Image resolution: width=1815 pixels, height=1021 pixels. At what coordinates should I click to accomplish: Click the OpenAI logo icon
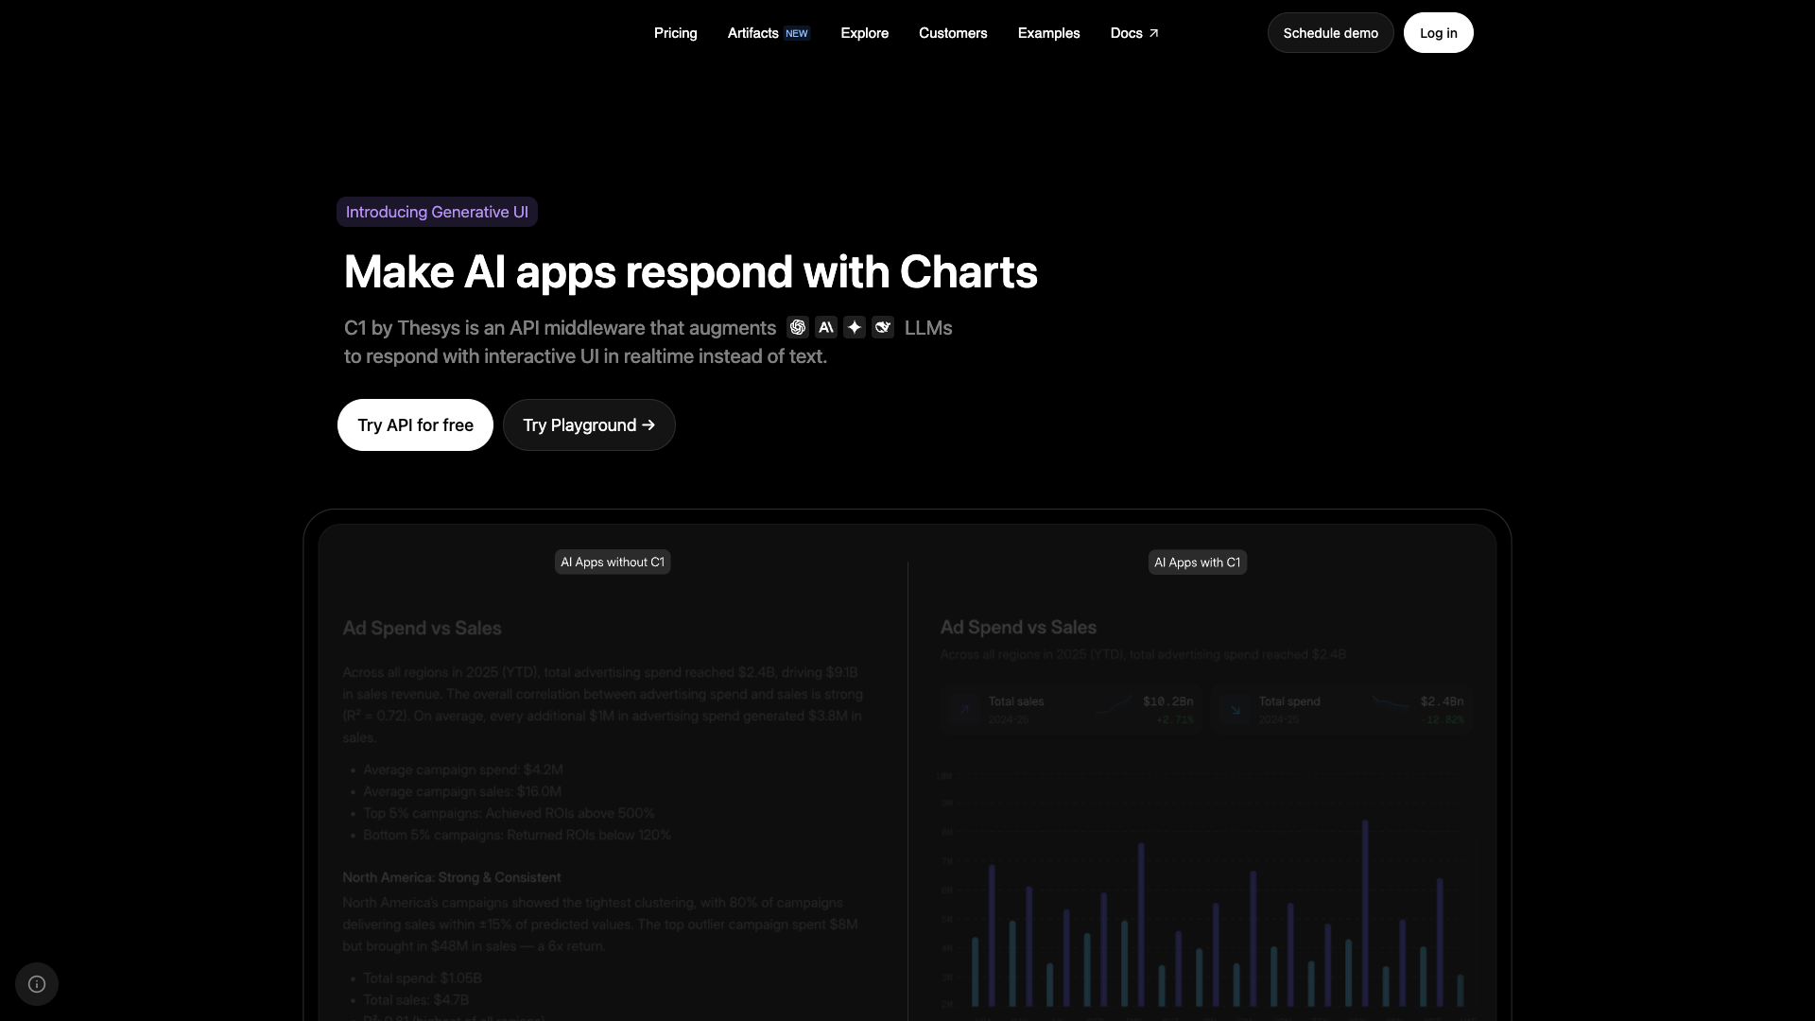[x=798, y=327]
